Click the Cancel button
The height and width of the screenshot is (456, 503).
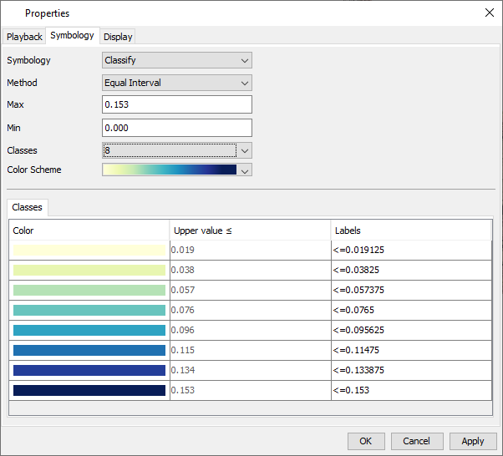416,441
